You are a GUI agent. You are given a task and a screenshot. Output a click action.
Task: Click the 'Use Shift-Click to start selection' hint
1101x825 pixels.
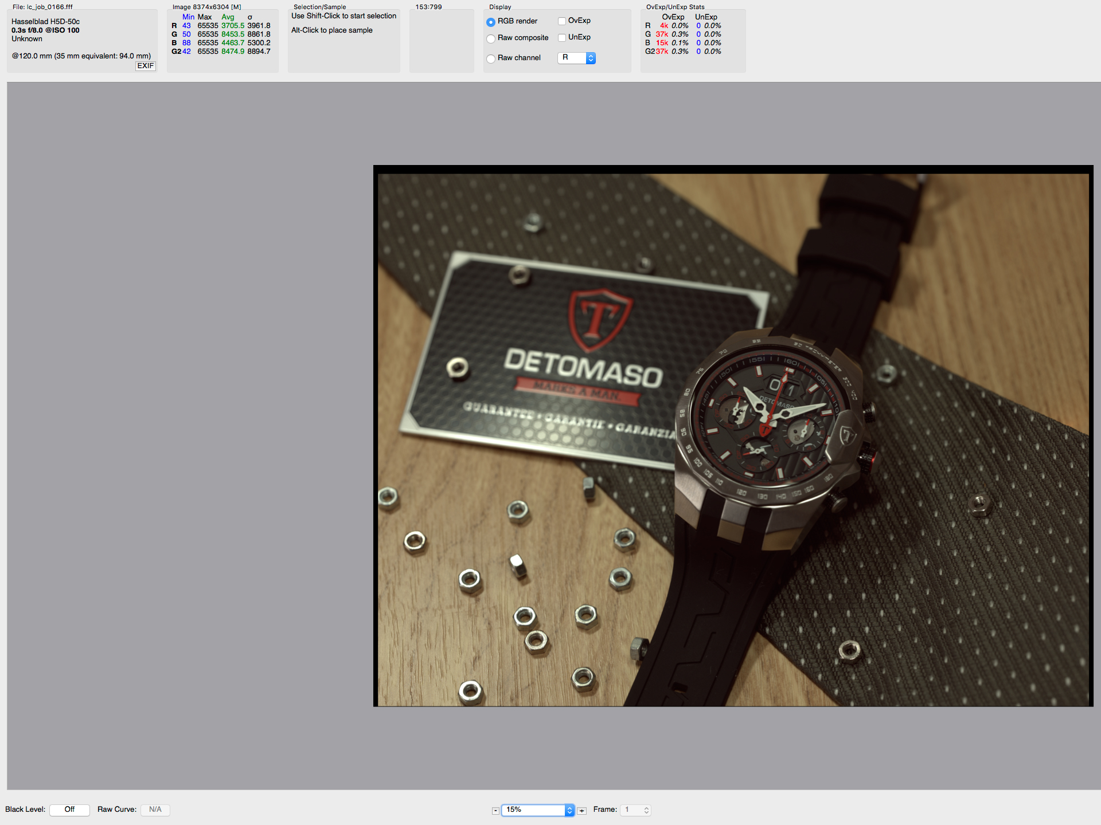point(343,16)
